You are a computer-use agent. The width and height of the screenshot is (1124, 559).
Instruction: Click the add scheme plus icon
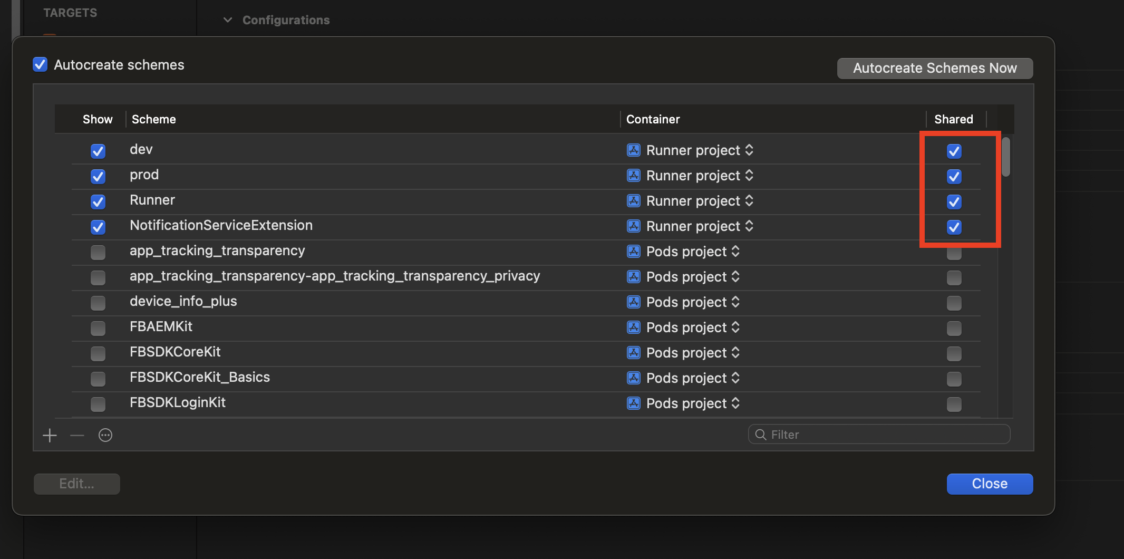pos(50,436)
